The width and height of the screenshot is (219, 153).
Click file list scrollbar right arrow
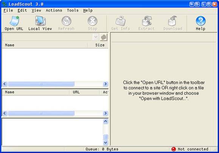pos(106,84)
